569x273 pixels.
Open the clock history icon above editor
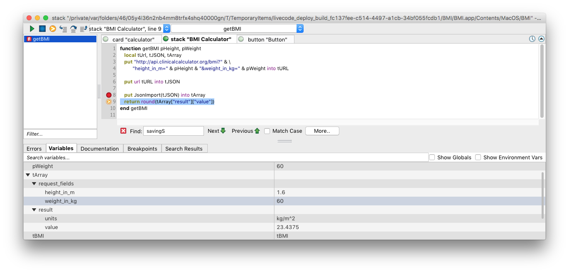[x=532, y=39]
